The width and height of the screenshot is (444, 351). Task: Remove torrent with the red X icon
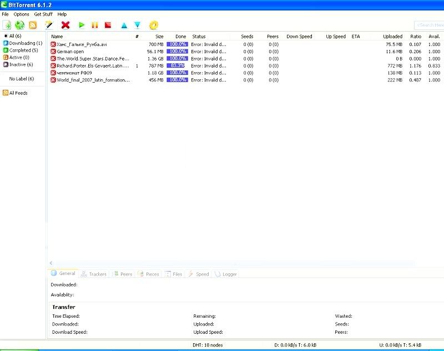[x=65, y=25]
